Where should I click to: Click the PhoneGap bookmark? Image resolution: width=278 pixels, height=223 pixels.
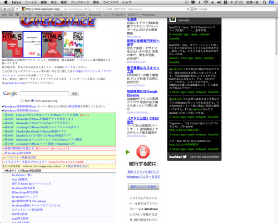tap(148, 14)
